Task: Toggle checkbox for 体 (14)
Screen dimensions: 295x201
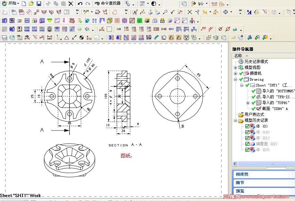Action: 247,132
